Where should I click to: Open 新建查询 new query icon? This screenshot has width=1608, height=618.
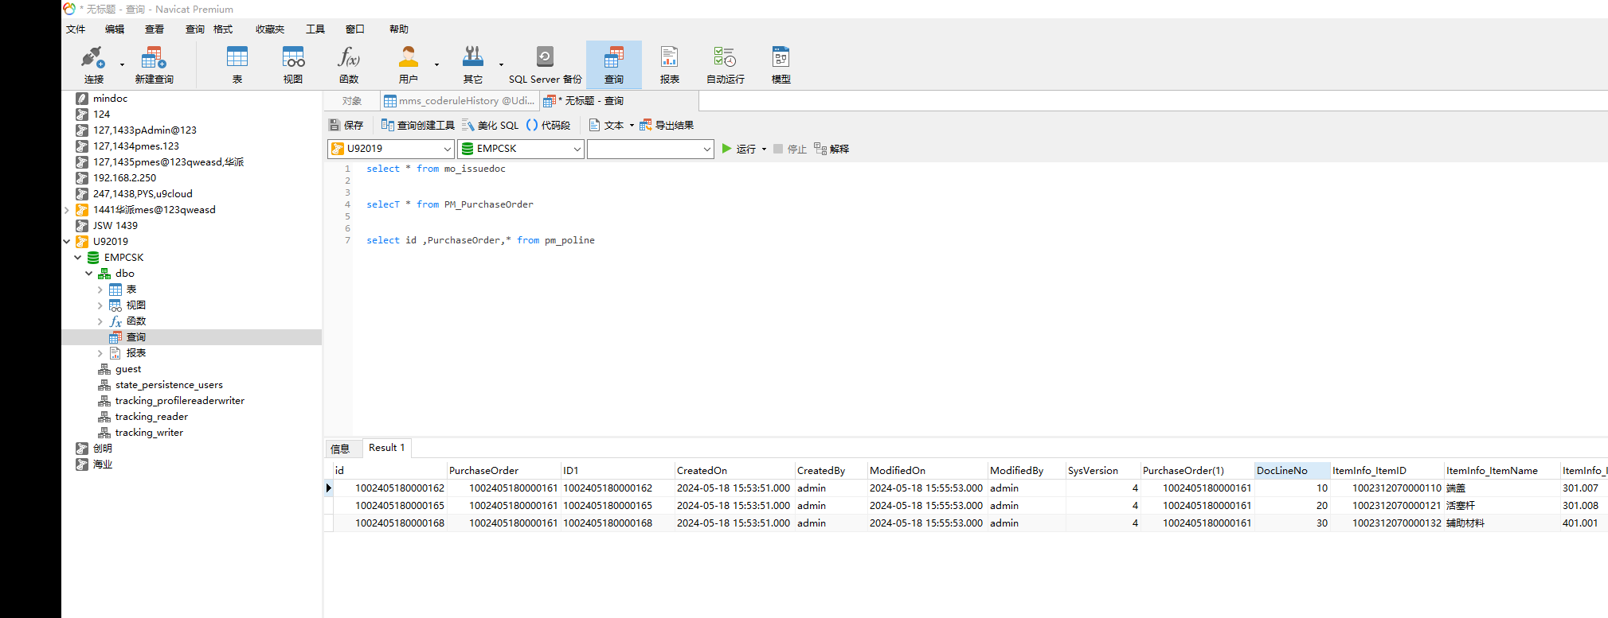[x=154, y=64]
